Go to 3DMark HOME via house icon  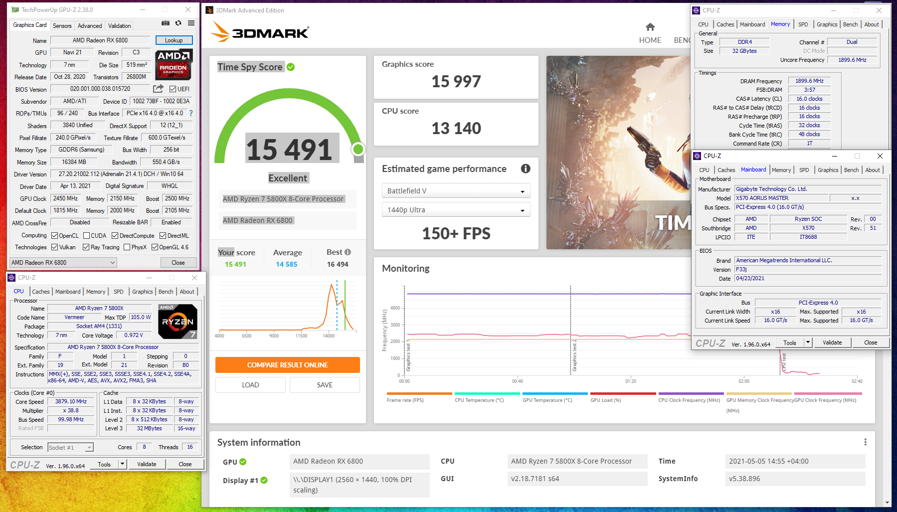[650, 27]
